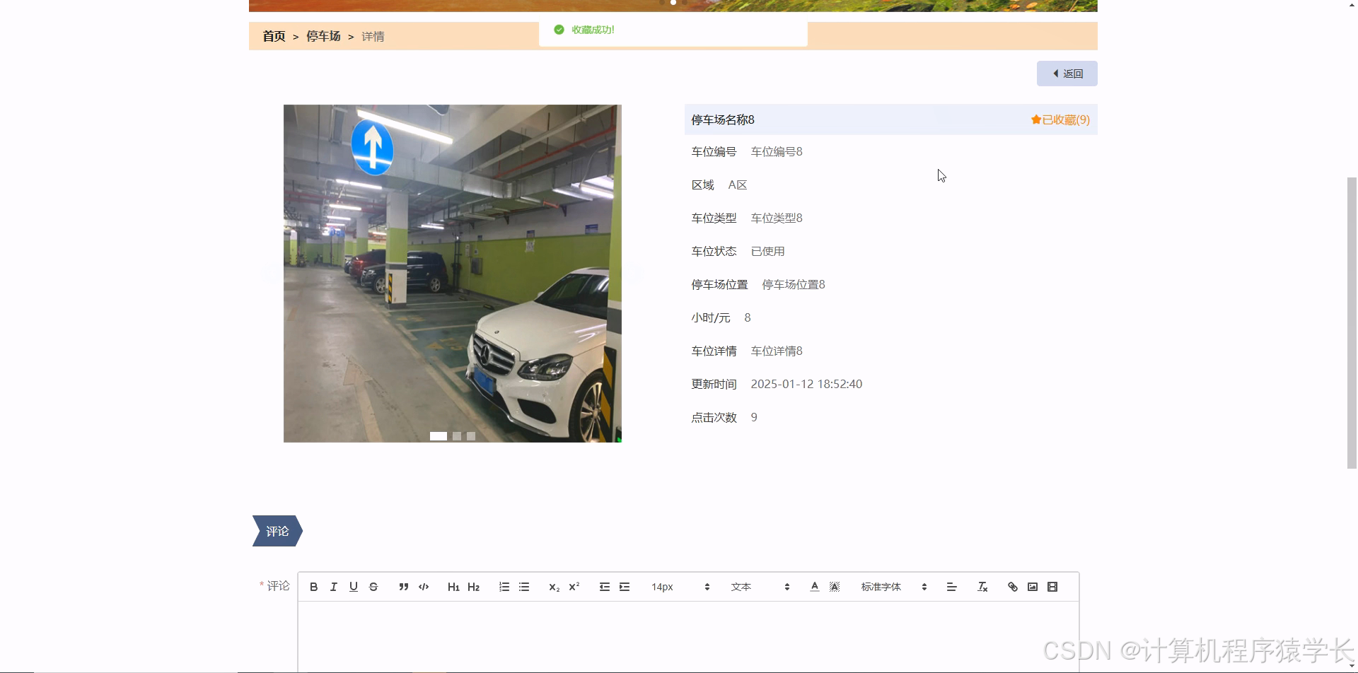Click inside the comment text area
Image resolution: width=1358 pixels, height=673 pixels.
click(x=688, y=636)
